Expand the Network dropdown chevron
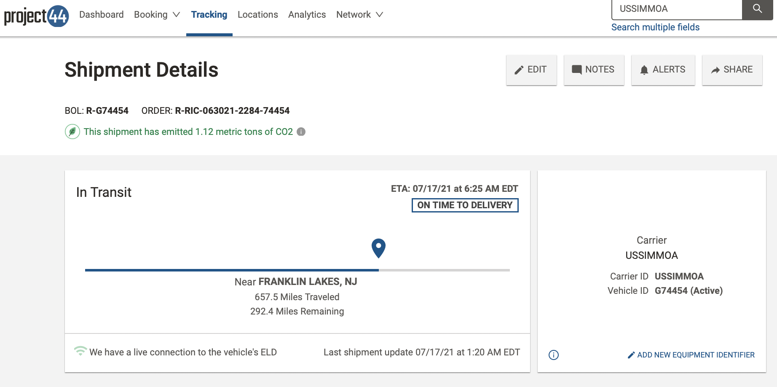This screenshot has height=387, width=777. pos(380,15)
